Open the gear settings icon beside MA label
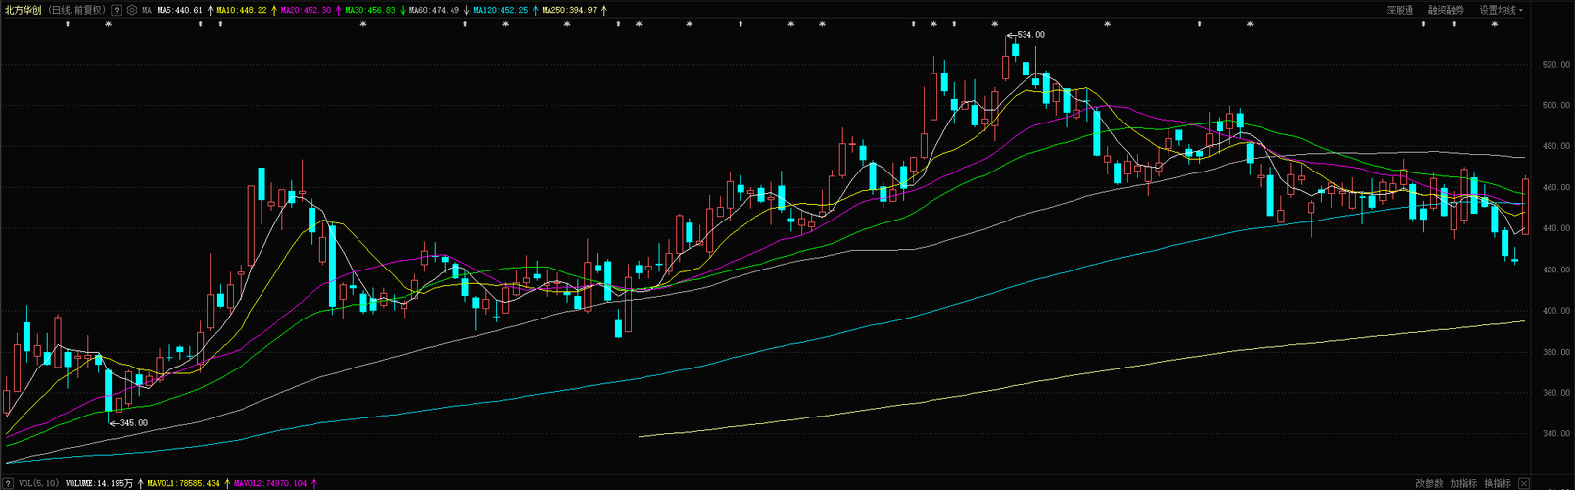Image resolution: width=1575 pixels, height=490 pixels. [132, 10]
